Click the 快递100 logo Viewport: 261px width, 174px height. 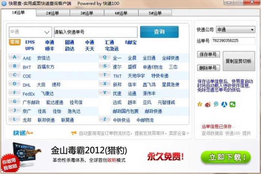(23, 133)
